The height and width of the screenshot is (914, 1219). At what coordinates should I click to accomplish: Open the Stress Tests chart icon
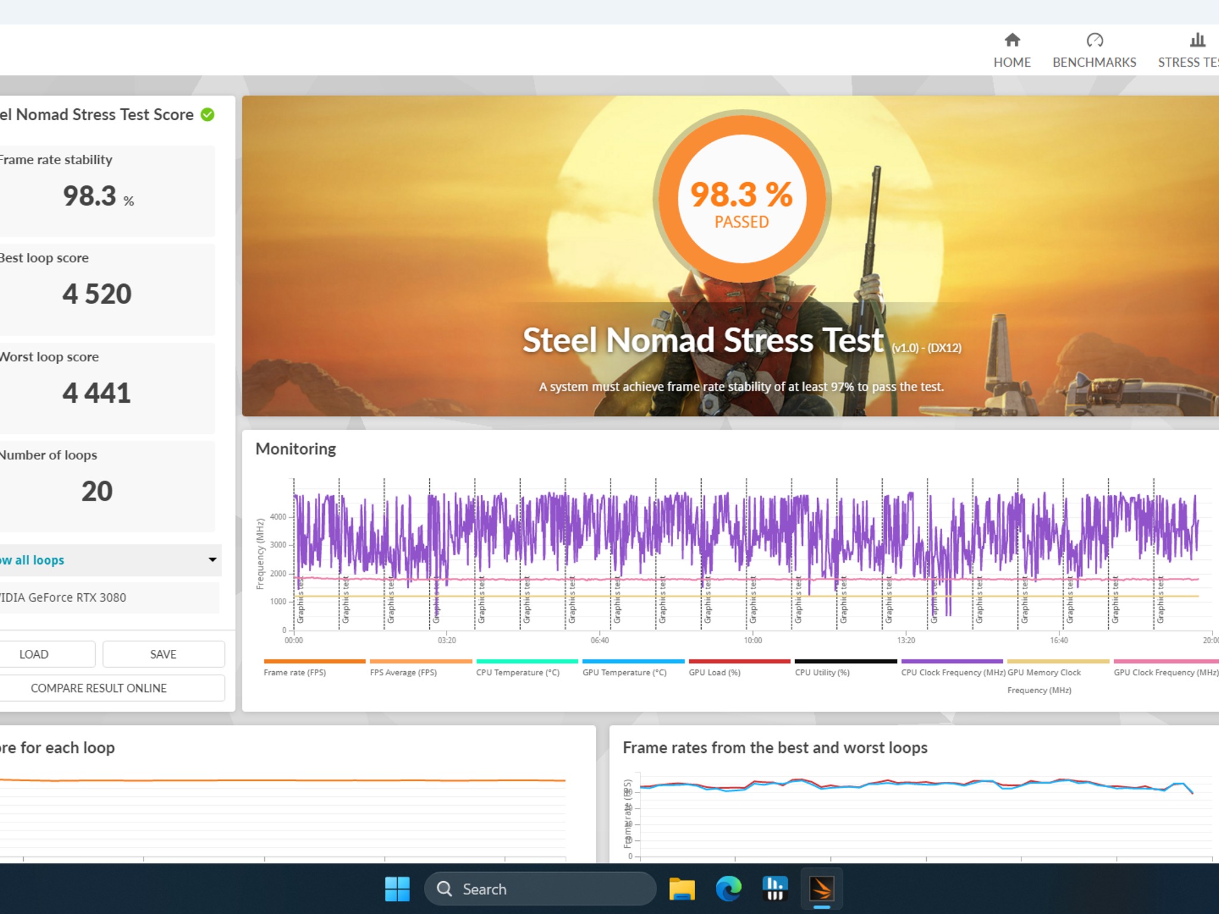point(1198,40)
